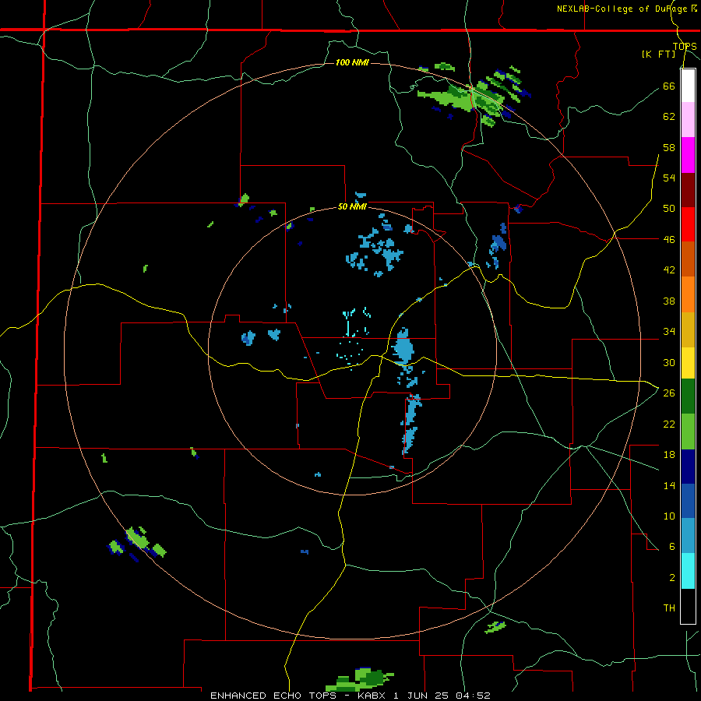Click the 'ENHANCED ECHO TOPS' product title
This screenshot has width=701, height=701.
pos(273,696)
